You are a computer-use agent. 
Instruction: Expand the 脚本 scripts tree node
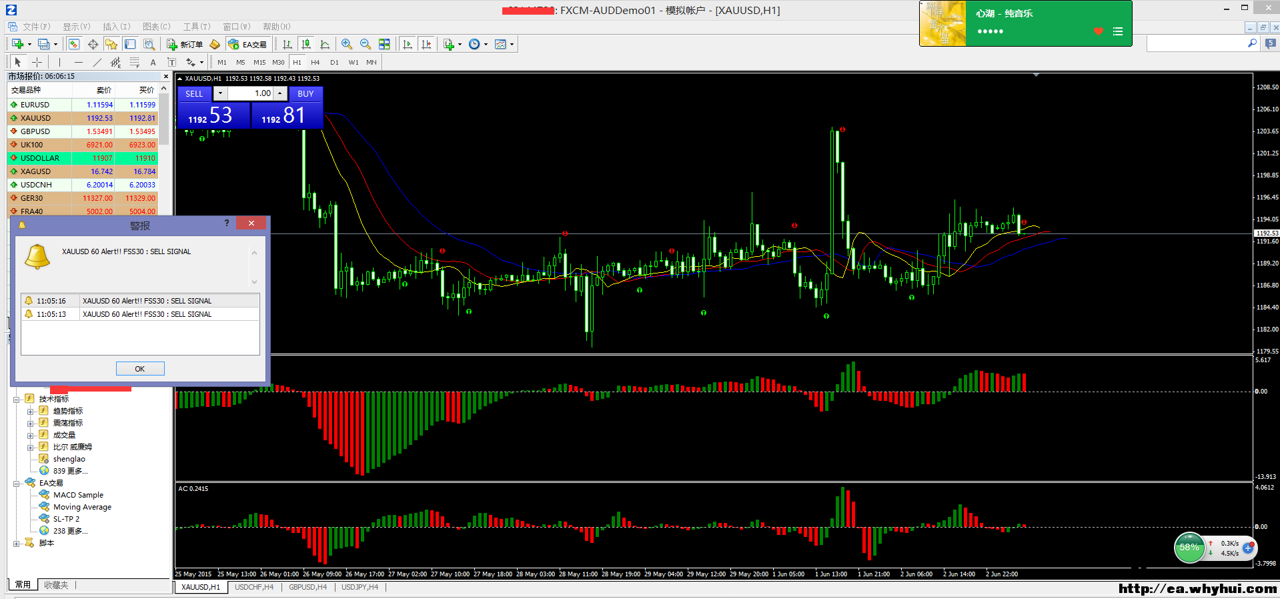point(16,544)
